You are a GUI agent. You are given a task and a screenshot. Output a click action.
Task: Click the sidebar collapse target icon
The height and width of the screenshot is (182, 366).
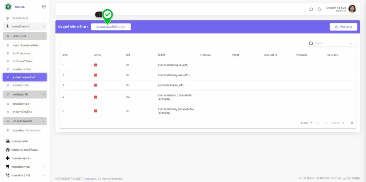[x=44, y=6]
